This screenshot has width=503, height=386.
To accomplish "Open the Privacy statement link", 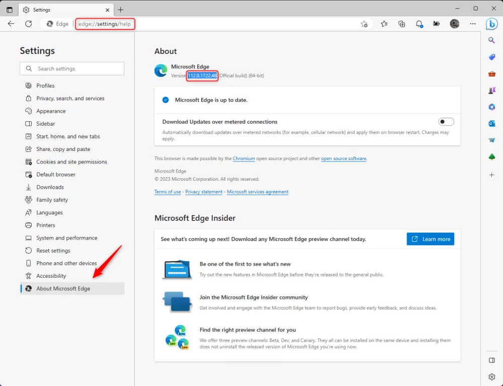I will (204, 192).
